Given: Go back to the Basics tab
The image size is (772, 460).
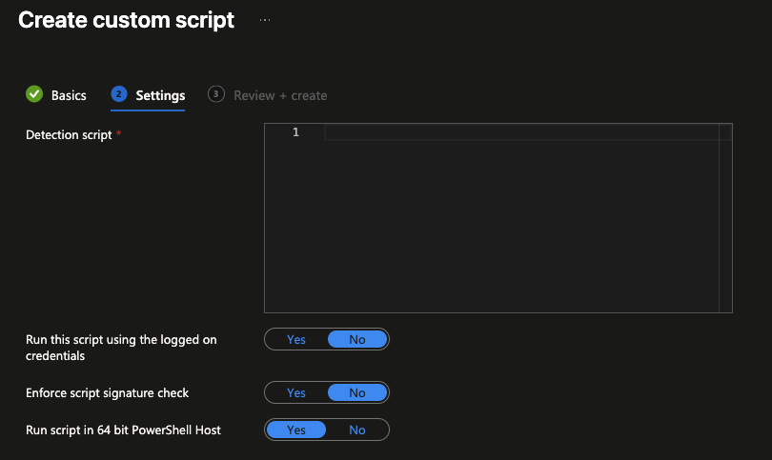Looking at the screenshot, I should tap(69, 95).
